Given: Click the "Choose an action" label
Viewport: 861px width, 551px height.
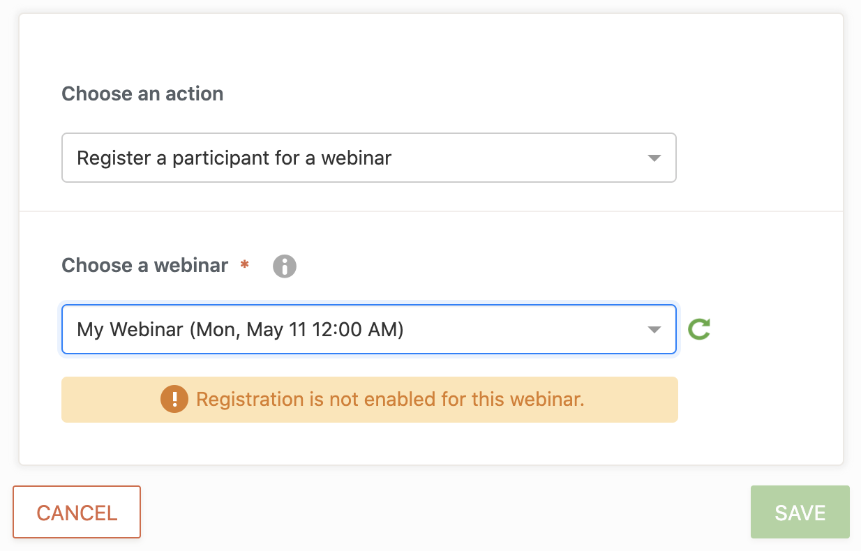Looking at the screenshot, I should [142, 94].
